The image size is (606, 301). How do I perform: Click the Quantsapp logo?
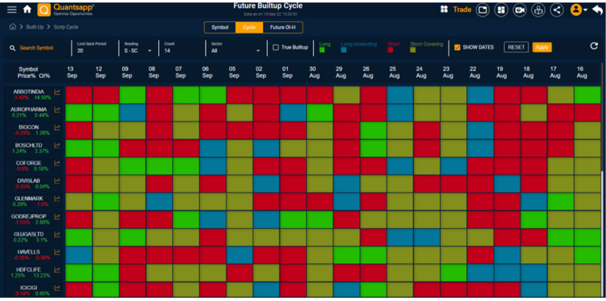coord(44,9)
